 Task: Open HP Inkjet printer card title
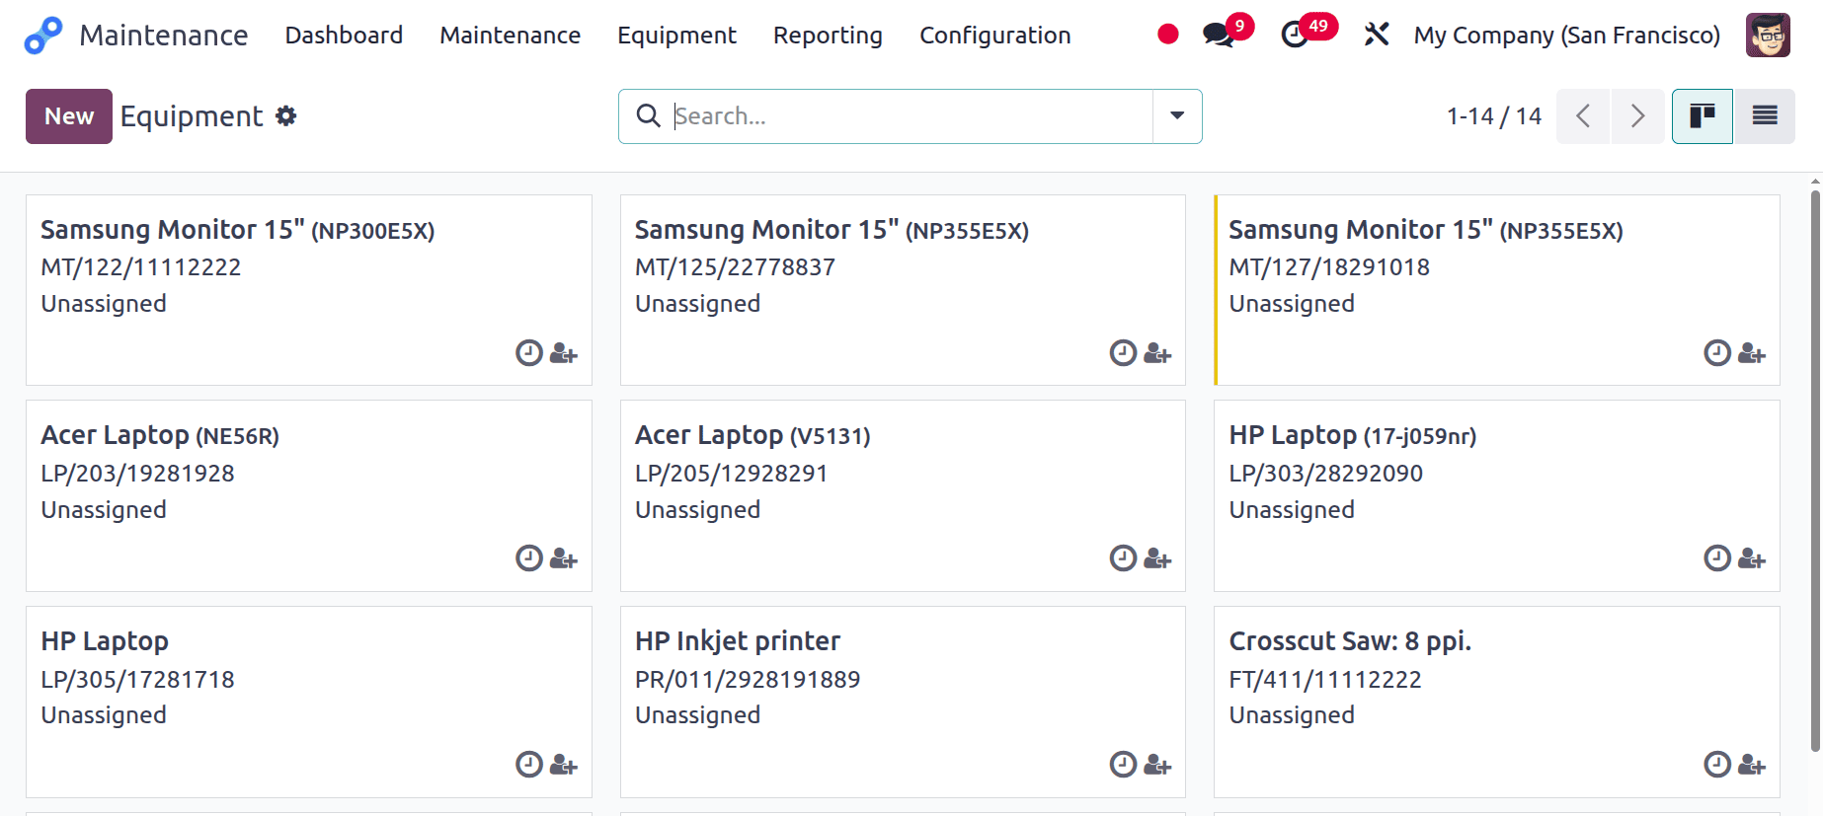(x=738, y=641)
